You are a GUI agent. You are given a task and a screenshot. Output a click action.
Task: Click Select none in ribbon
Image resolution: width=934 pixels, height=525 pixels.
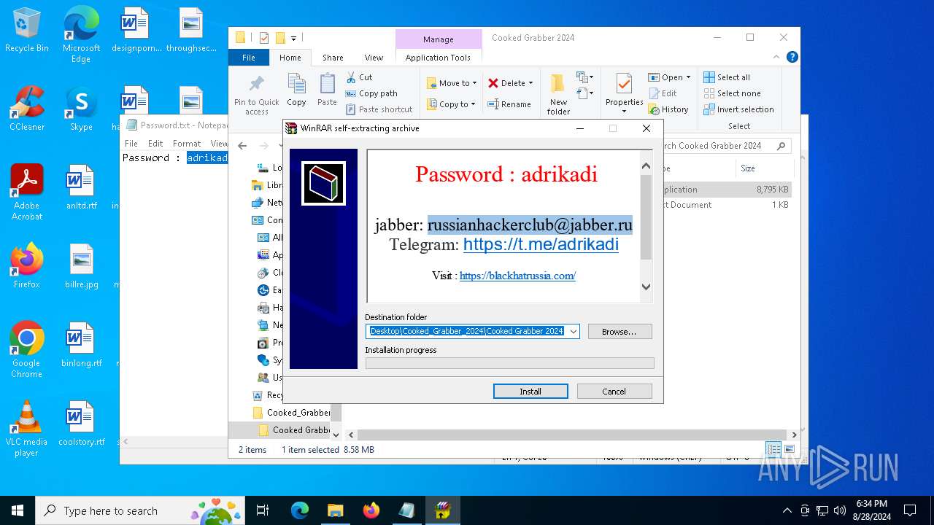tap(732, 93)
